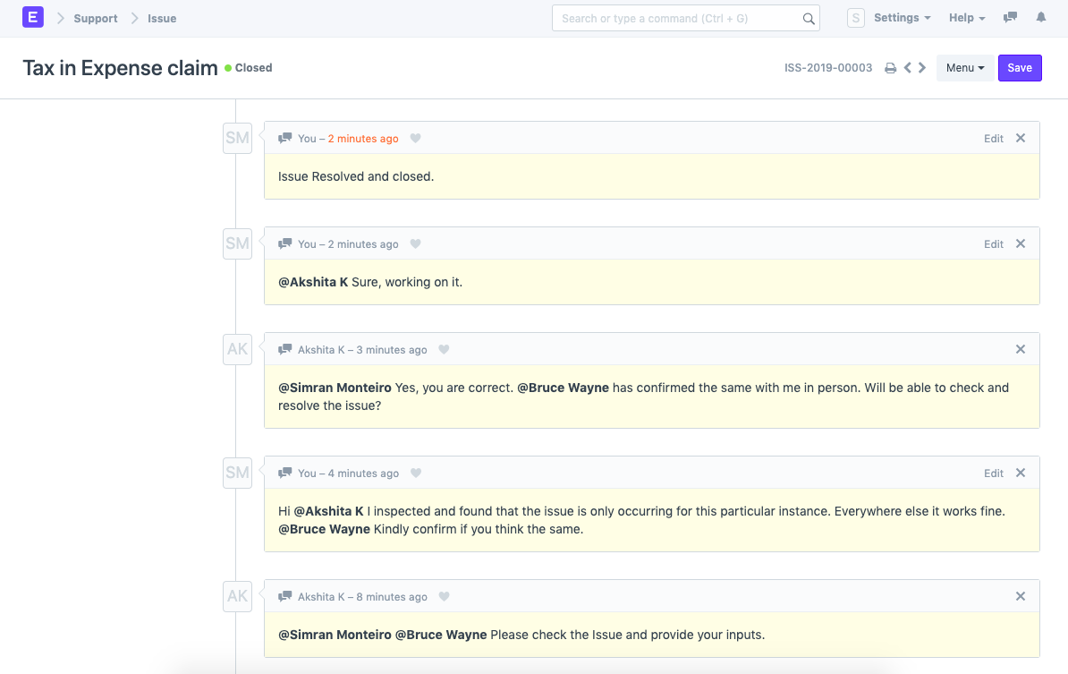Open the Menu dropdown button
The height and width of the screenshot is (674, 1068).
tap(964, 68)
